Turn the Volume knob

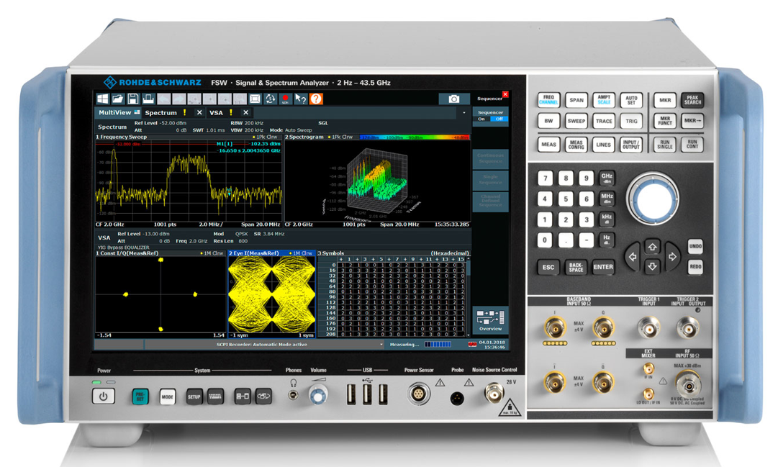317,395
